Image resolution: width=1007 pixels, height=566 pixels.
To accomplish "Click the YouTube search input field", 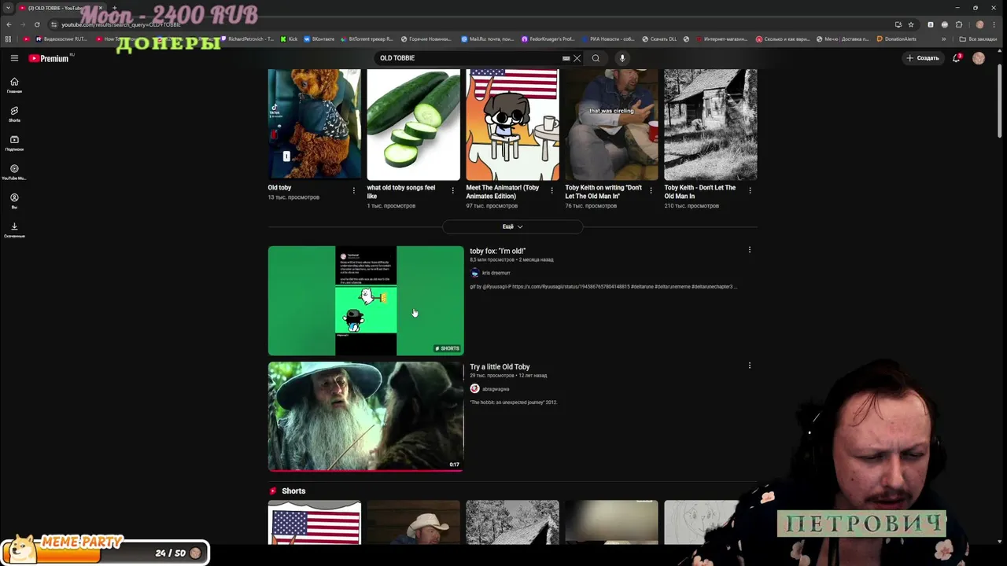I will coord(468,58).
